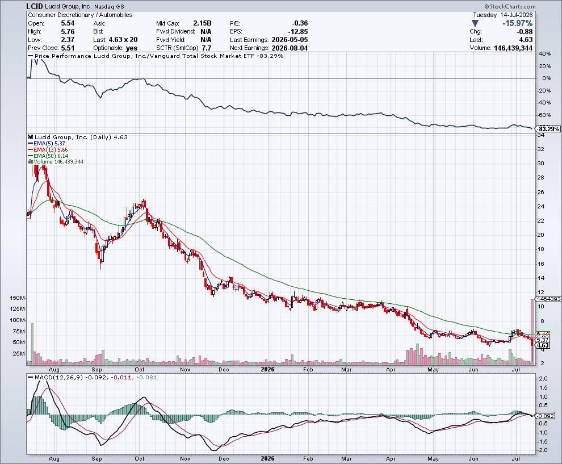Click the Next Earnings date 2026-08-04

pos(290,48)
